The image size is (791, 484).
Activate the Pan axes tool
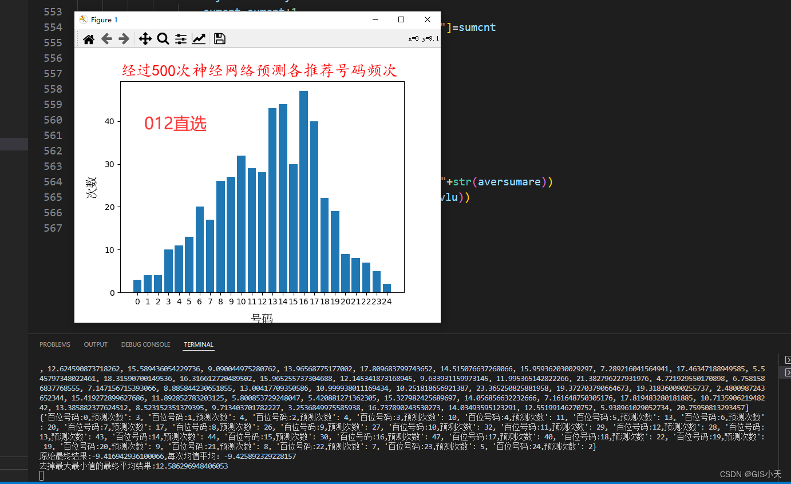(145, 39)
